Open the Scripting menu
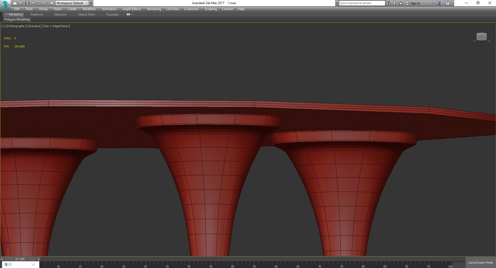Viewport: 496px width, 268px height. 211,9
